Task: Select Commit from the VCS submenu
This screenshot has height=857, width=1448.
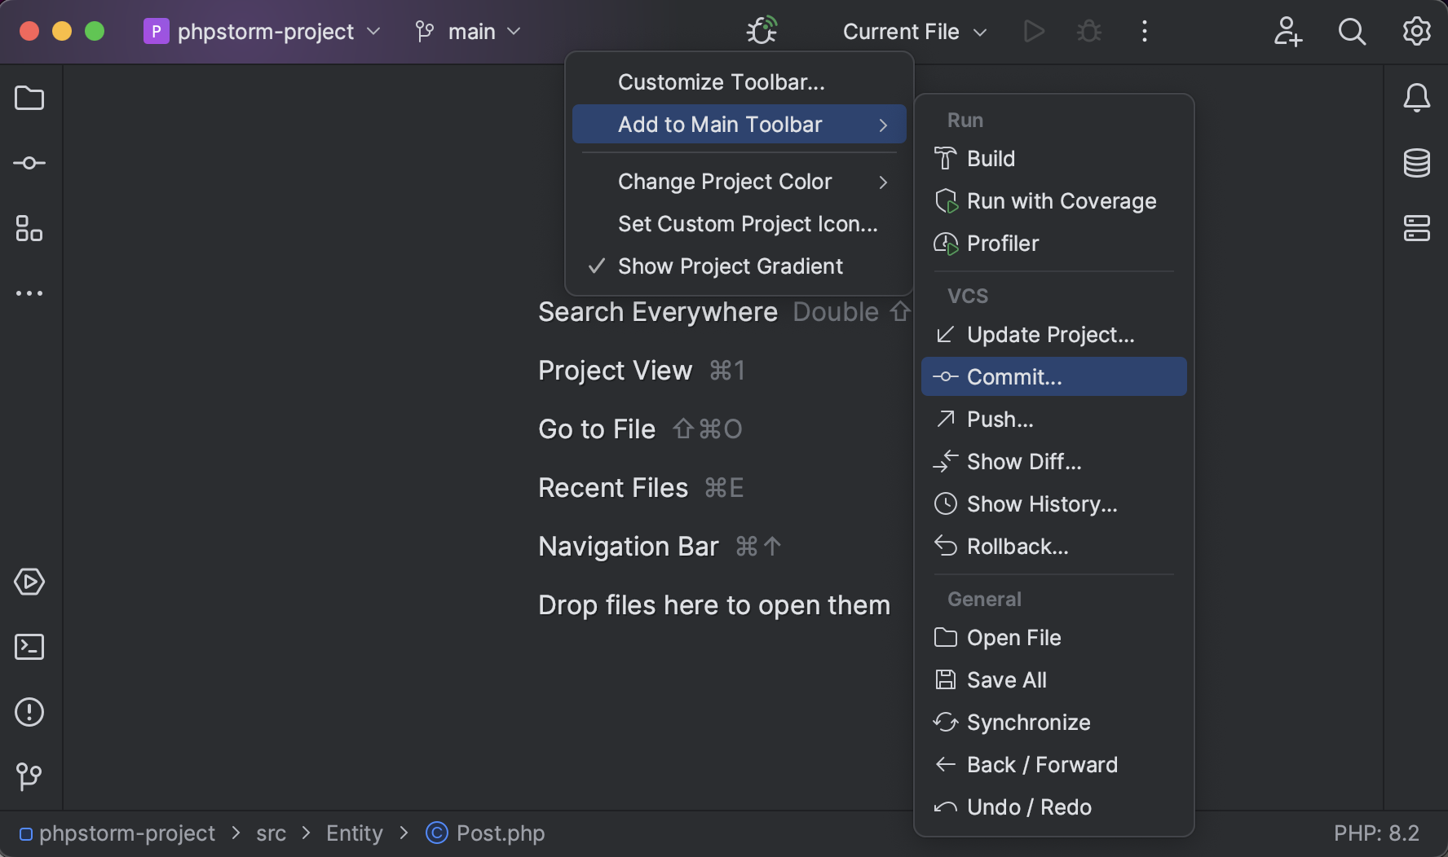Action: pyautogui.click(x=1013, y=376)
